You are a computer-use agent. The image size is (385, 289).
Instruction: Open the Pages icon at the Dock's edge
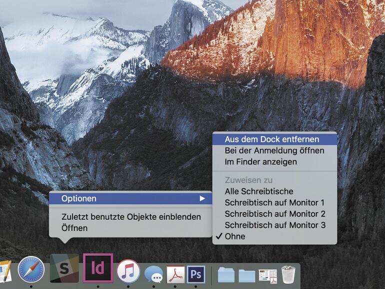click(5, 271)
